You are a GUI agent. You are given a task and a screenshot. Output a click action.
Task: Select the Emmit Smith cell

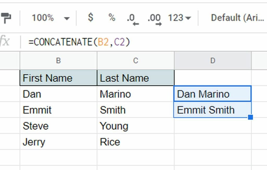point(213,110)
